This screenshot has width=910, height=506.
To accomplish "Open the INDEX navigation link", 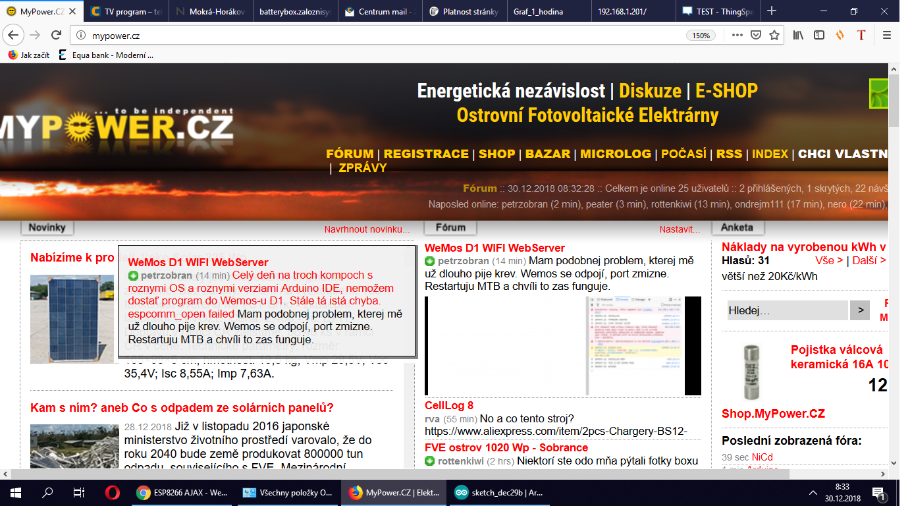I will pos(770,154).
